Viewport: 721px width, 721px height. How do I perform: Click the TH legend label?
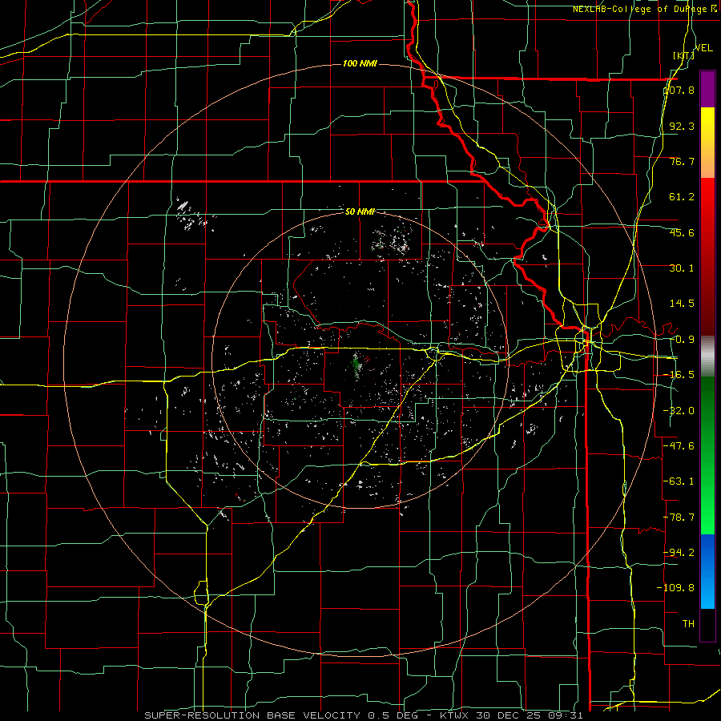pos(688,623)
